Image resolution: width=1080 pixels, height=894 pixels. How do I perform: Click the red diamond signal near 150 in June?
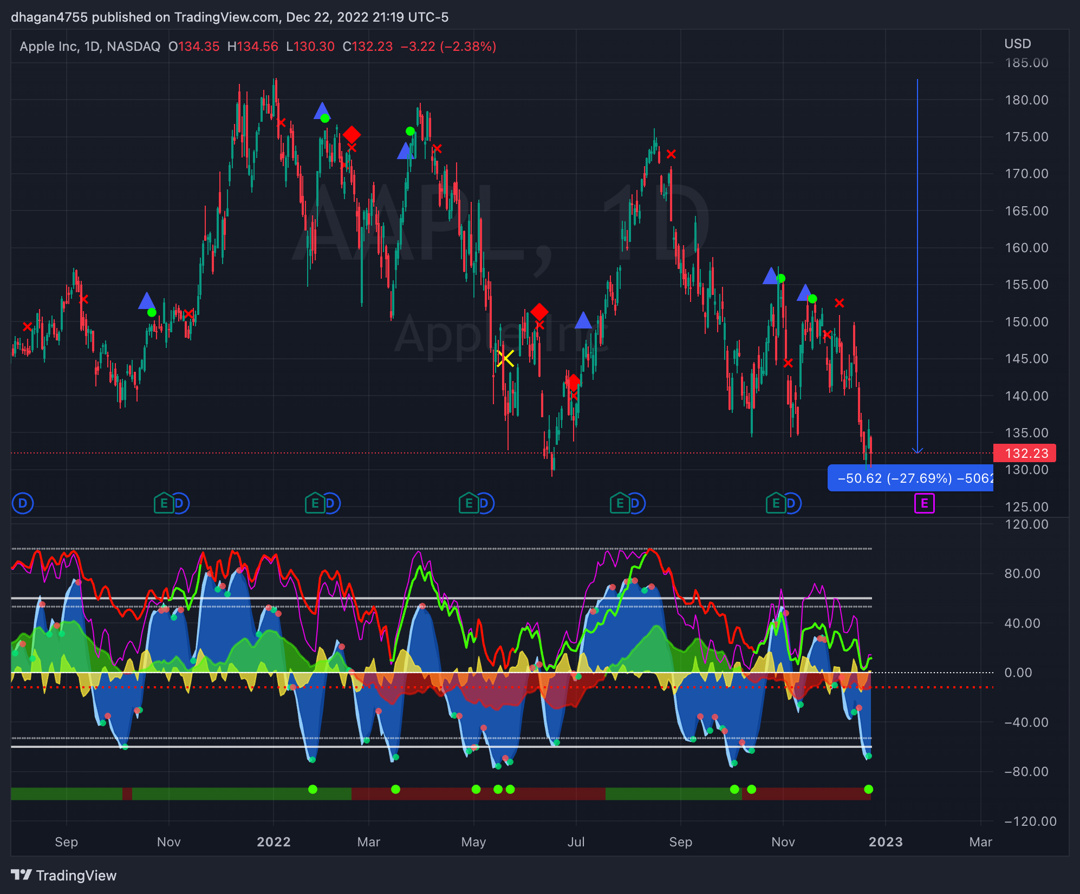pos(539,312)
